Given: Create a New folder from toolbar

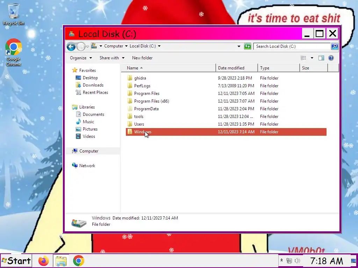Looking at the screenshot, I should click(x=142, y=58).
